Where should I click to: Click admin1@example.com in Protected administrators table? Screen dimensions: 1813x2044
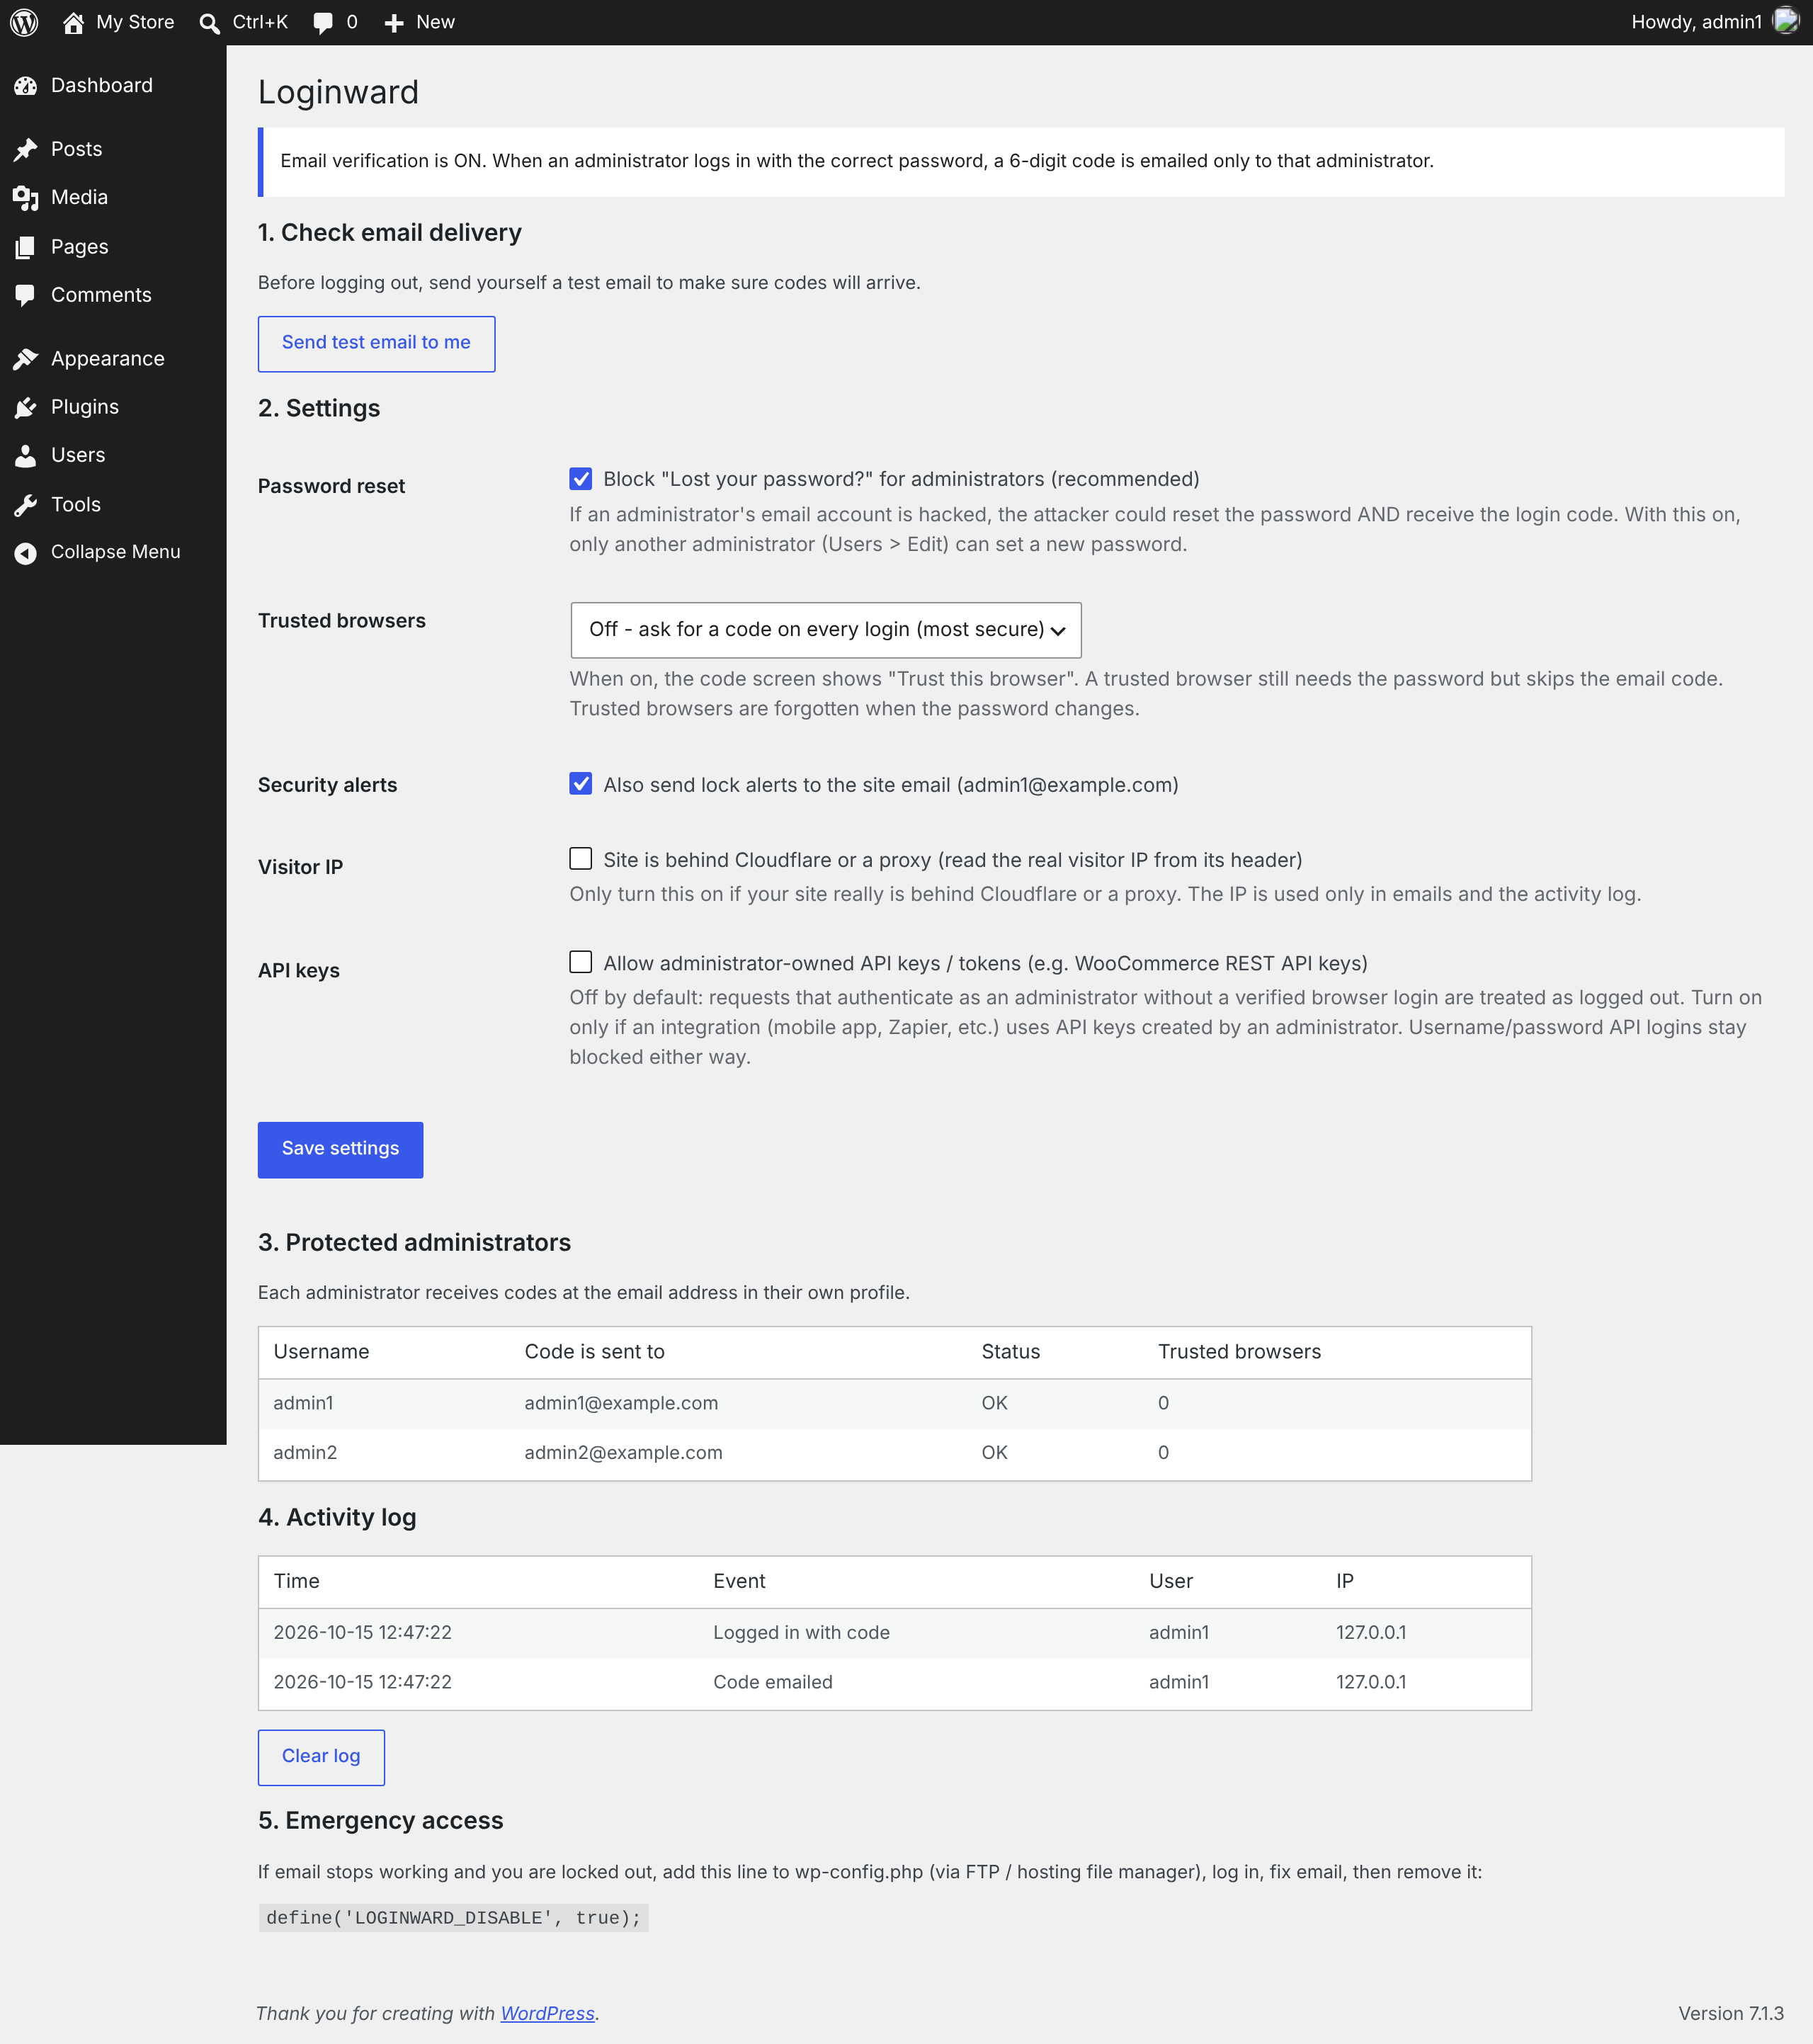coord(621,1403)
